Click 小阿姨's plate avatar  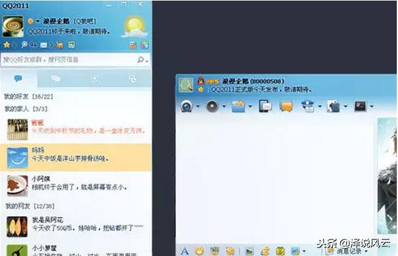click(17, 186)
